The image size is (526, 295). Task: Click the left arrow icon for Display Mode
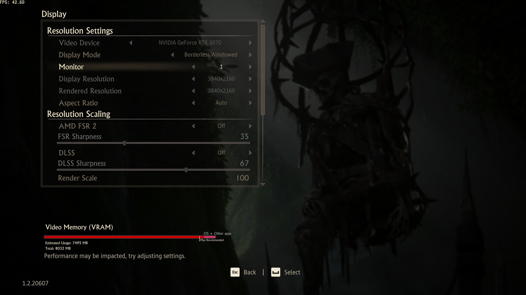coord(172,54)
